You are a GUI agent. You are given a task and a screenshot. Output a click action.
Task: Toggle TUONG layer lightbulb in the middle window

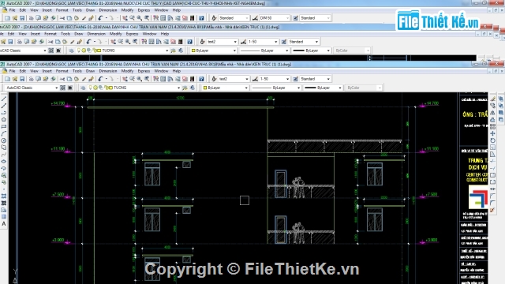click(x=79, y=50)
